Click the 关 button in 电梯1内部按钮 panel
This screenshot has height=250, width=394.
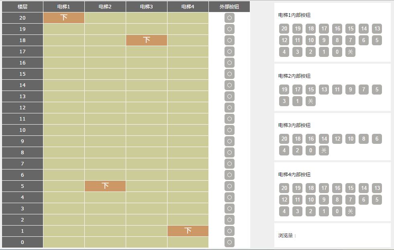pos(350,52)
